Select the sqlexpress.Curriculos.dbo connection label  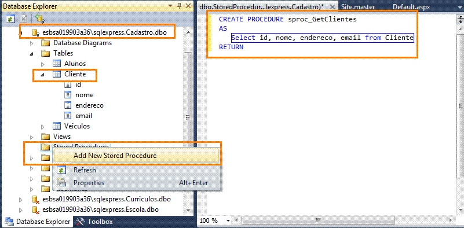(107, 199)
